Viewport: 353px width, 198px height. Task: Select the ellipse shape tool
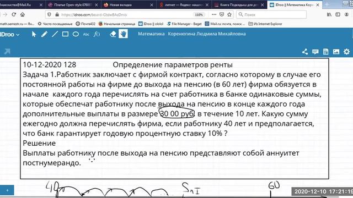(x=76, y=34)
